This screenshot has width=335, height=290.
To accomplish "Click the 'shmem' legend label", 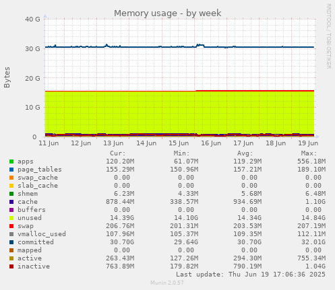I will coord(28,194).
